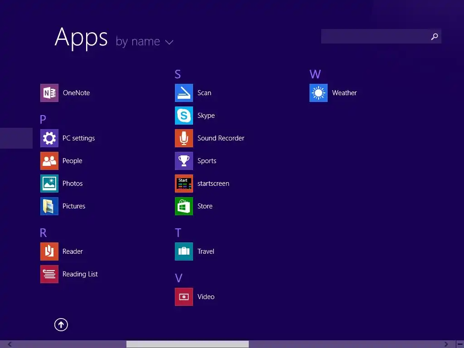464x348 pixels.
Task: Open the Reading List icon
Action: 49,274
